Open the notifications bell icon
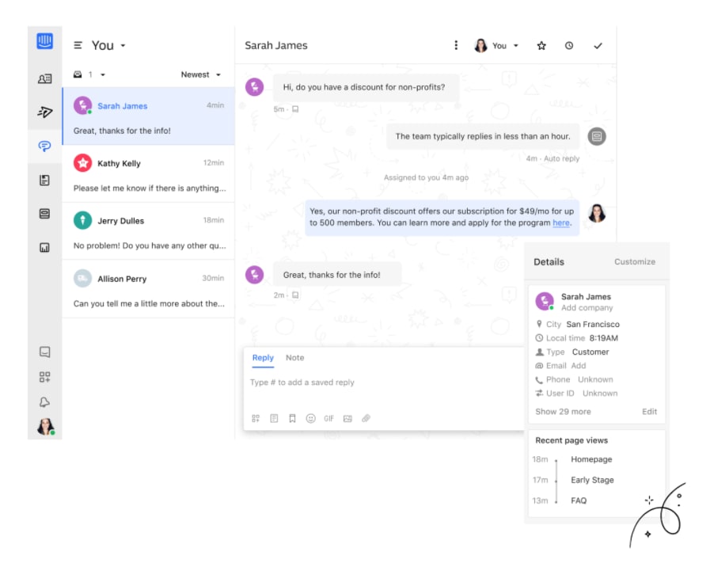 point(44,402)
